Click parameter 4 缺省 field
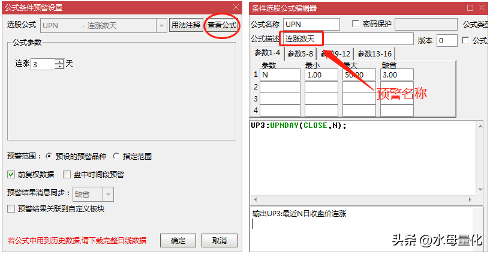 tap(397, 110)
